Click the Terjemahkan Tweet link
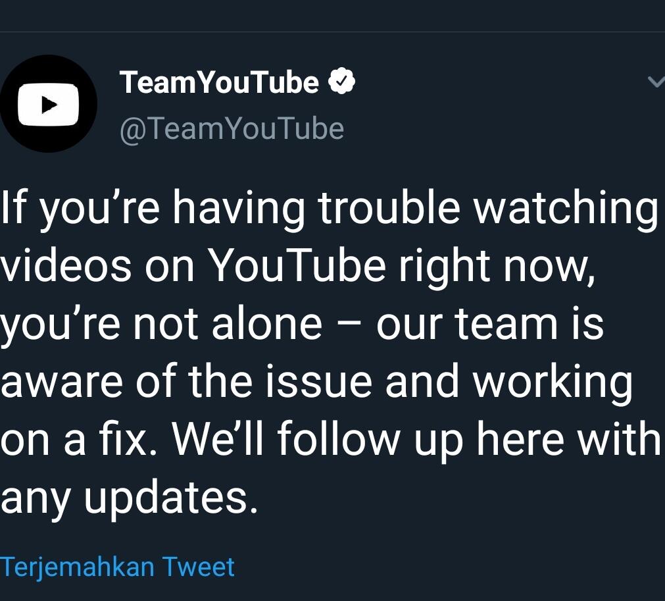 tap(117, 567)
